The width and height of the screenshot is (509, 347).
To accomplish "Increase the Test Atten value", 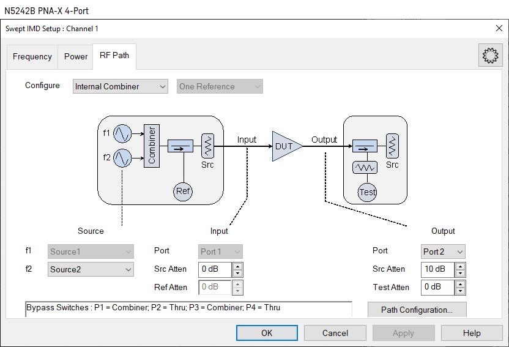I will 460,284.
